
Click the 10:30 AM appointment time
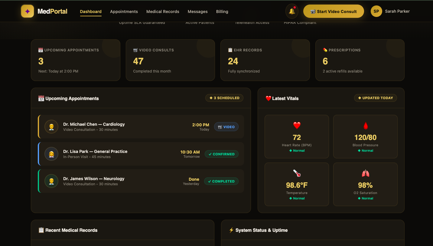[x=190, y=152]
